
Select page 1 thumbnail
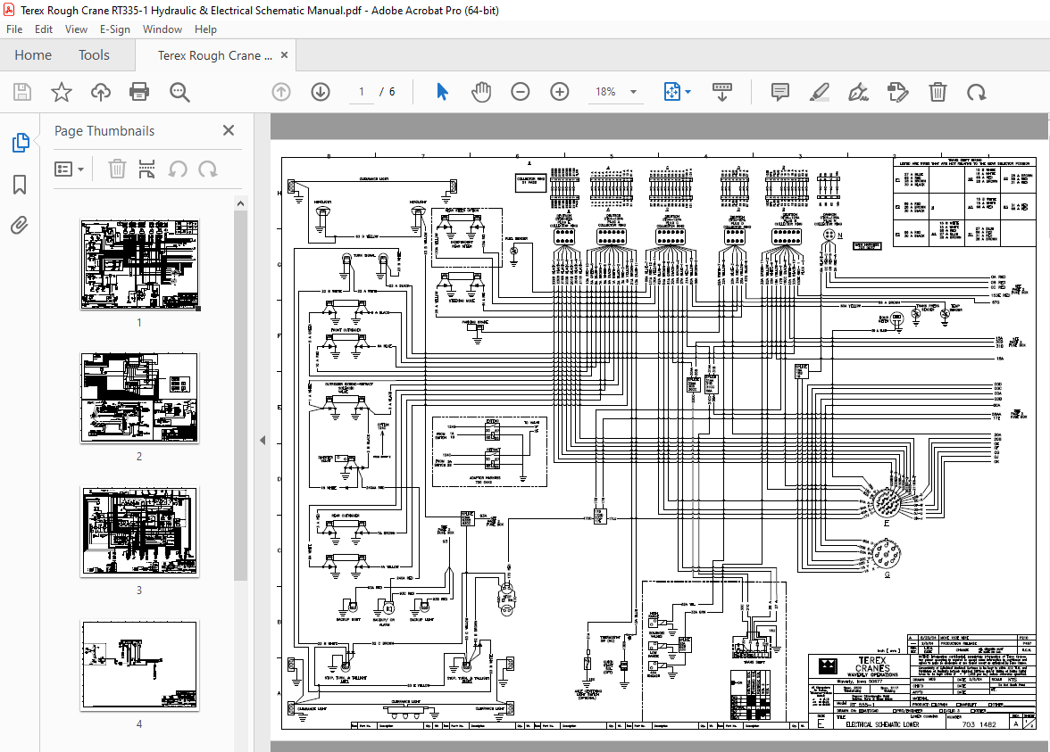coord(139,265)
